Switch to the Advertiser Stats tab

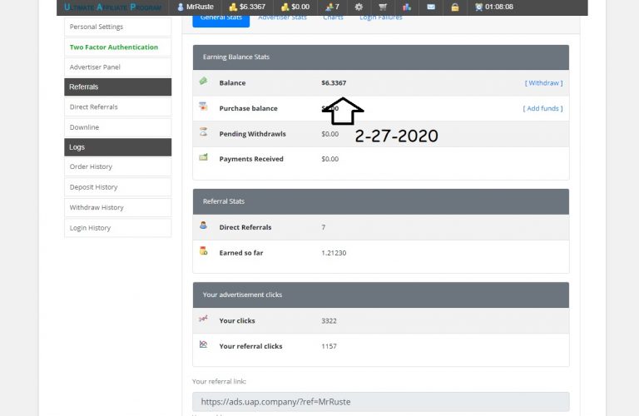point(282,18)
